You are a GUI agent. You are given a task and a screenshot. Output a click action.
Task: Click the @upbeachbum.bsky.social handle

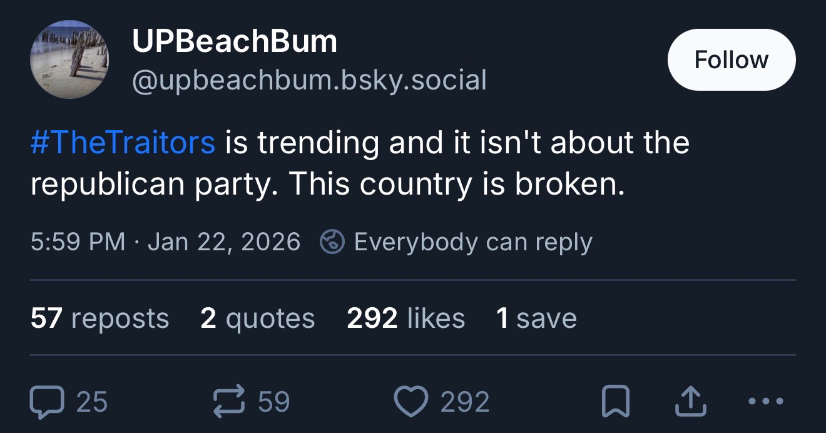click(308, 80)
